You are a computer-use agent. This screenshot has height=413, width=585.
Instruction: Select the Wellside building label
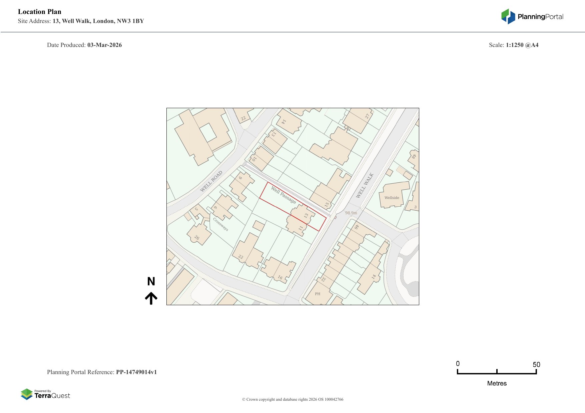(392, 198)
